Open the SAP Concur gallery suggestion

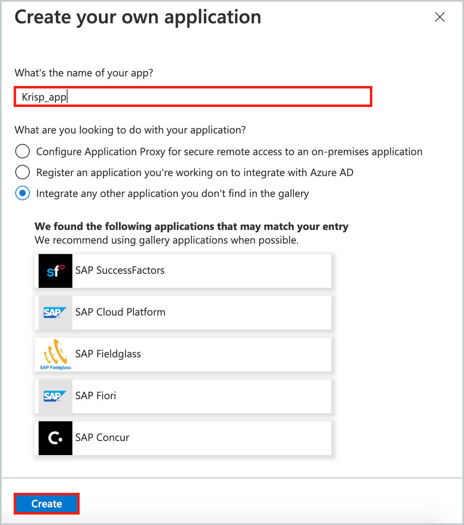[183, 438]
